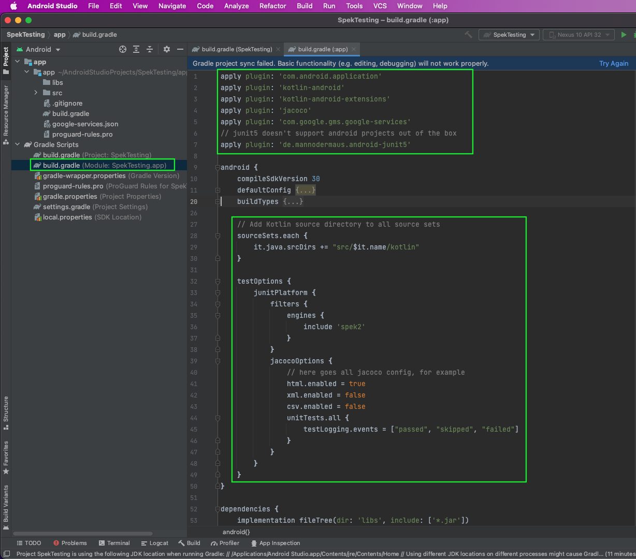Run the app with green play button

(x=624, y=35)
